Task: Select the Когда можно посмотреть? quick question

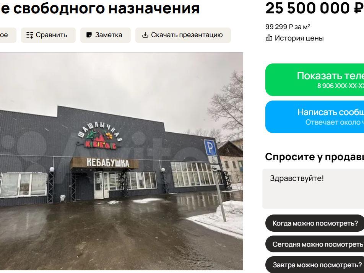Action: (x=315, y=223)
